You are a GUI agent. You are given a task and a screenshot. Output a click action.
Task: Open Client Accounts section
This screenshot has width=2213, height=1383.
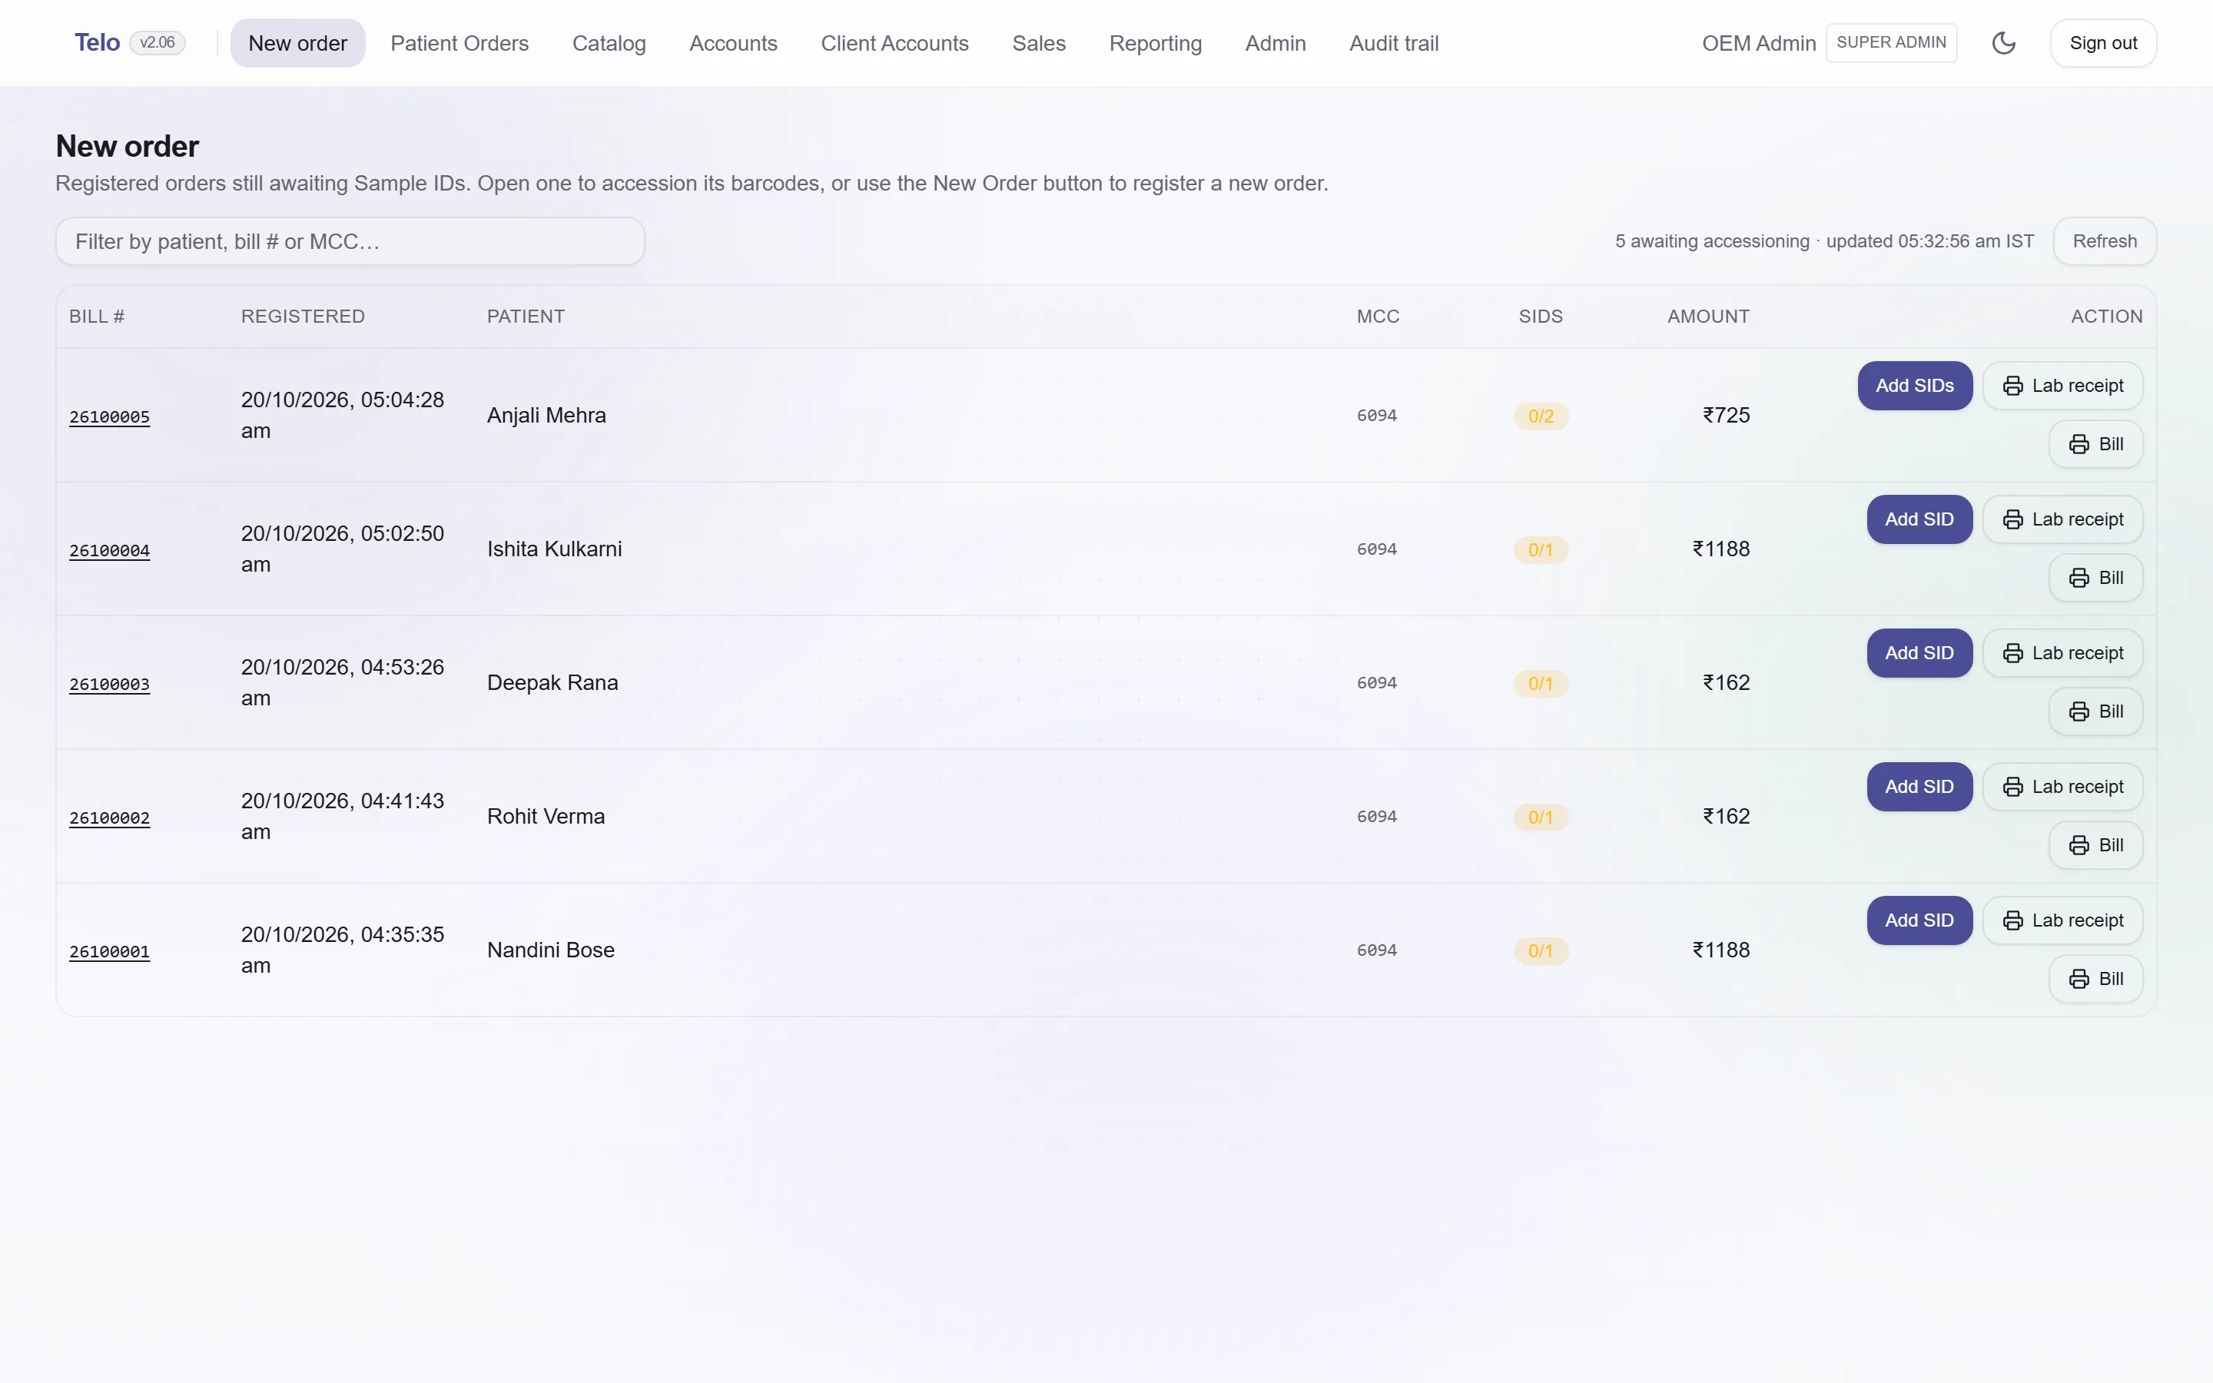(894, 43)
